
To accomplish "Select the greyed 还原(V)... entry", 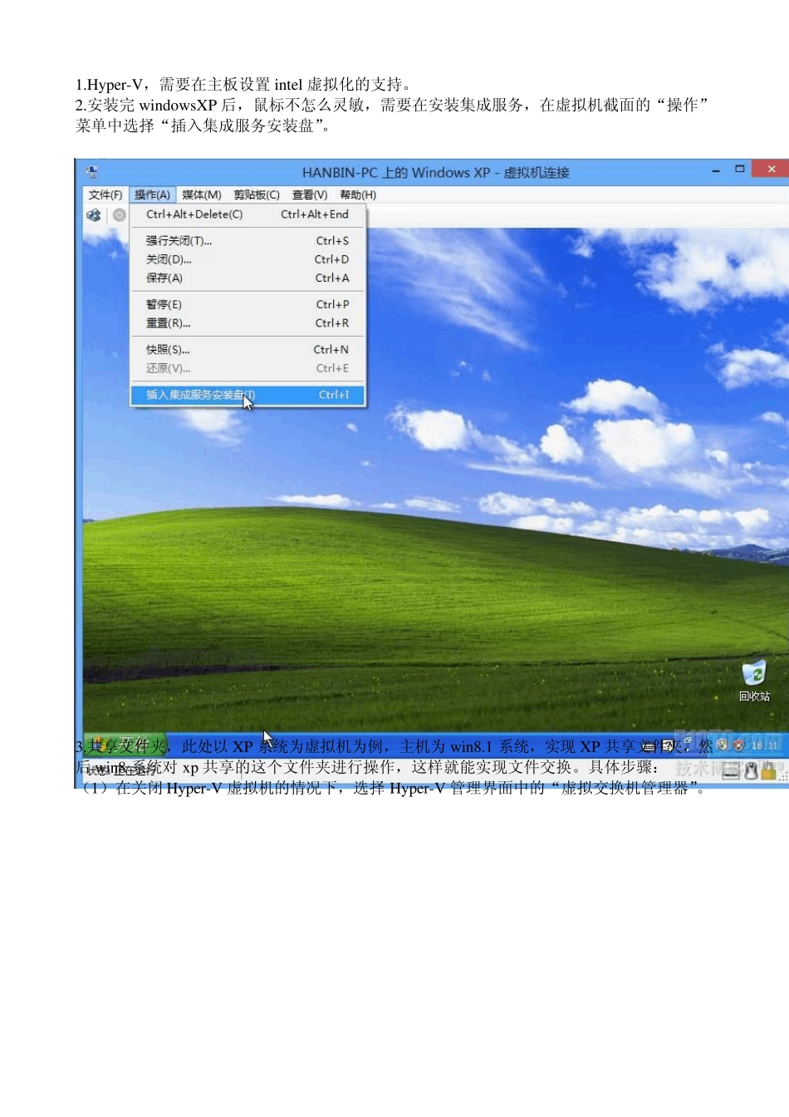I will pyautogui.click(x=247, y=368).
